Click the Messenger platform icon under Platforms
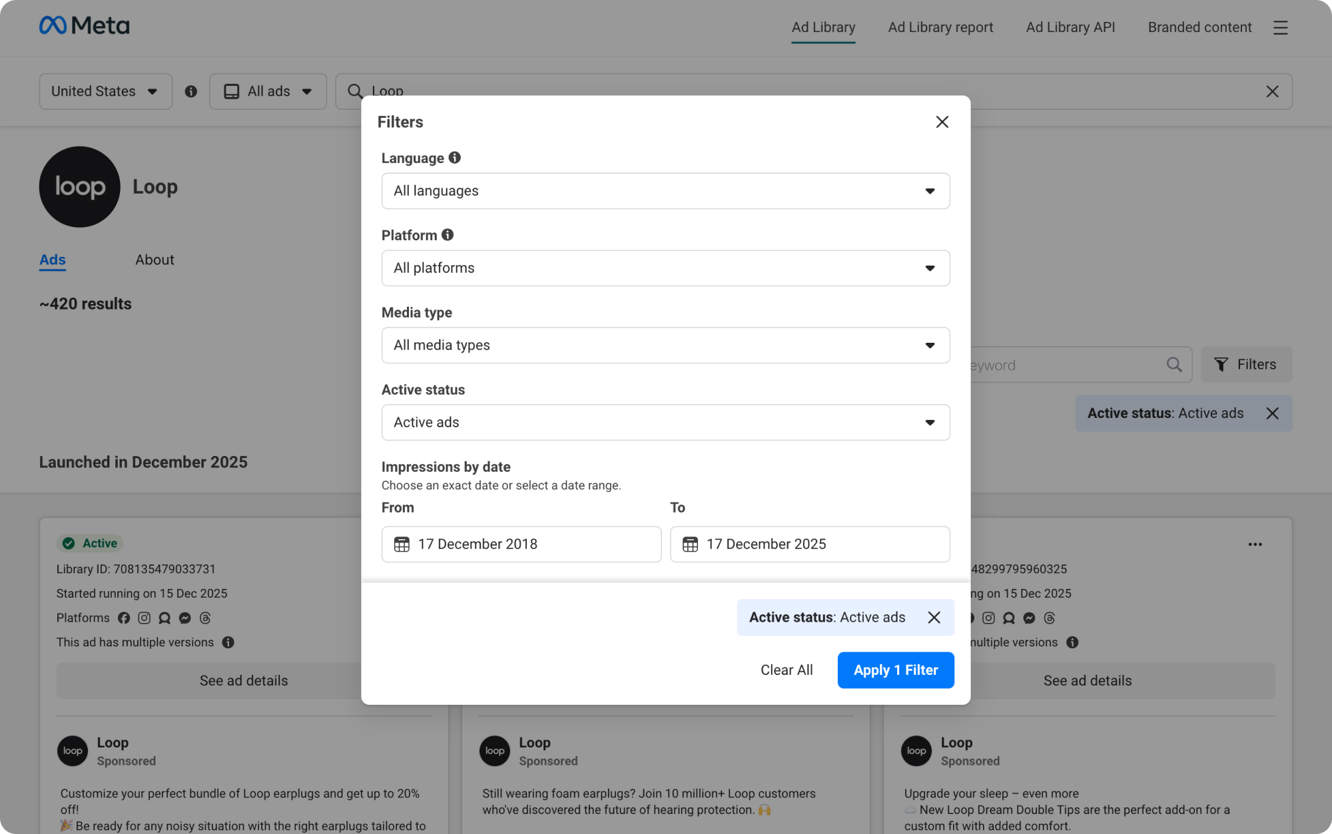 click(x=184, y=618)
